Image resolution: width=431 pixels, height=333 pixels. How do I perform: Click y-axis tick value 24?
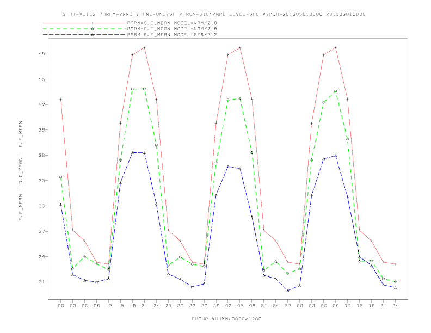point(41,257)
